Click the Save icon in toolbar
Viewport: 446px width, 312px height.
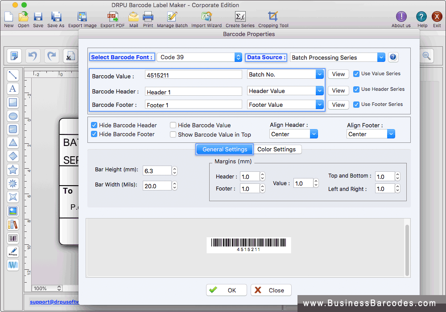[38, 17]
